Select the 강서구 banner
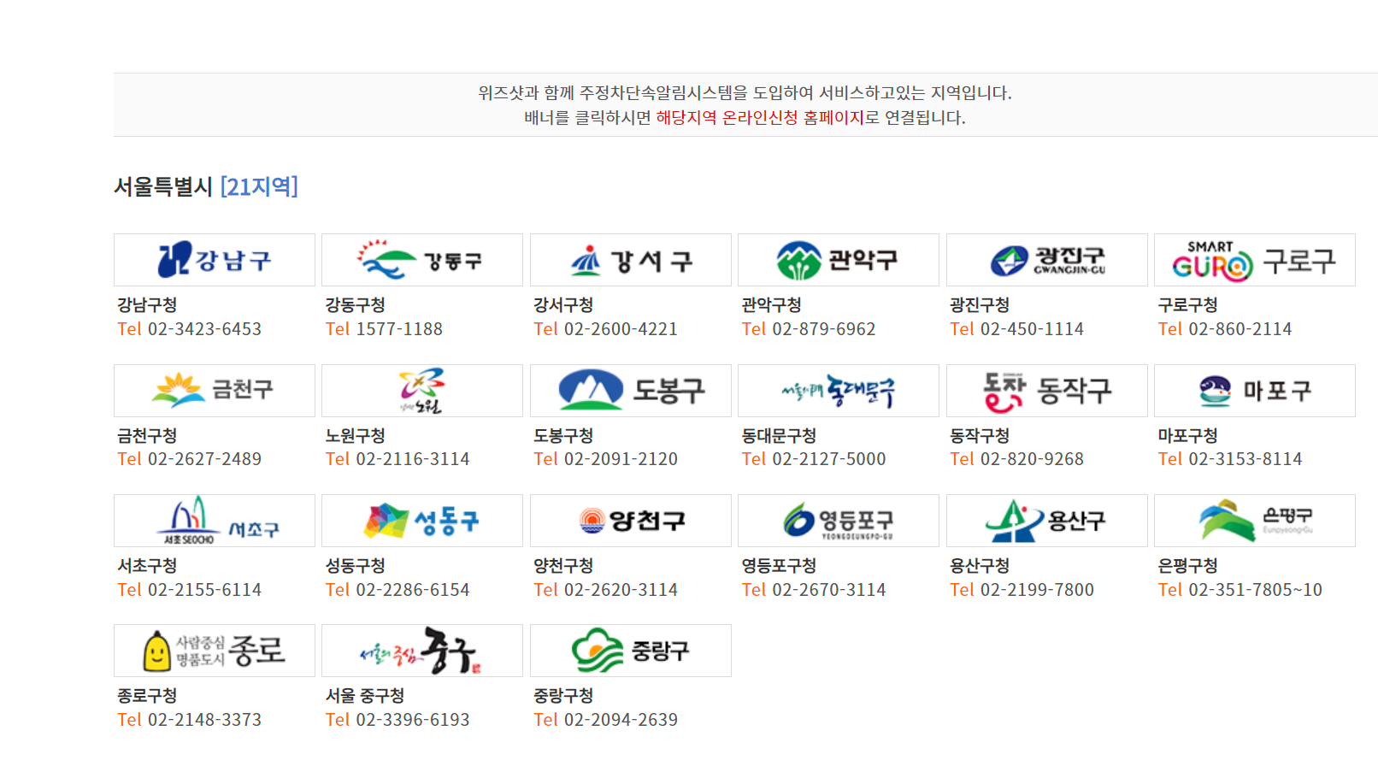 coord(630,260)
